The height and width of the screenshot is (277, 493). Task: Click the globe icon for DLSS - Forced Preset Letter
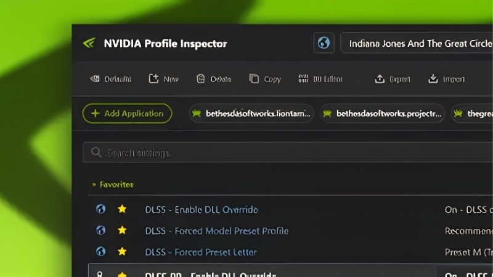(x=101, y=251)
